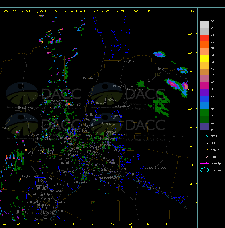Screen dimensions: 225x228
Task: Select the red swatch between 65 and 60 dBZ
Action: 204,38
